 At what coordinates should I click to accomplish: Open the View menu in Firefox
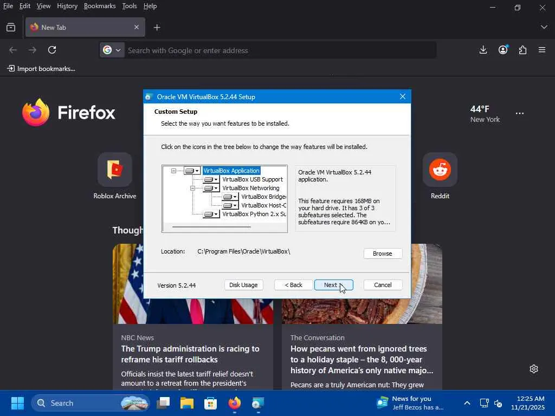43,6
